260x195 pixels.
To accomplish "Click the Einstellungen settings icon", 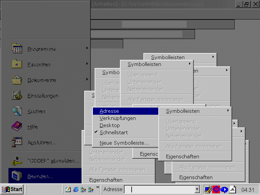I will coord(17,96).
